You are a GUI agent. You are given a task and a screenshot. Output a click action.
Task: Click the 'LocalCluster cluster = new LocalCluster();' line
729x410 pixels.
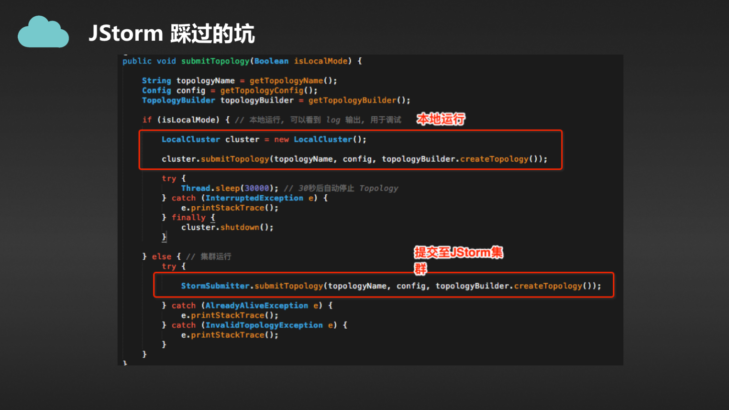(x=264, y=140)
